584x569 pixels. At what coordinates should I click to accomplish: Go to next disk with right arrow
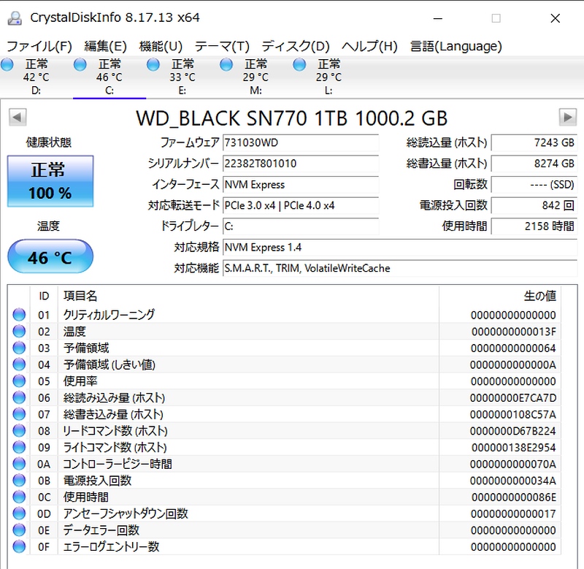pos(567,117)
